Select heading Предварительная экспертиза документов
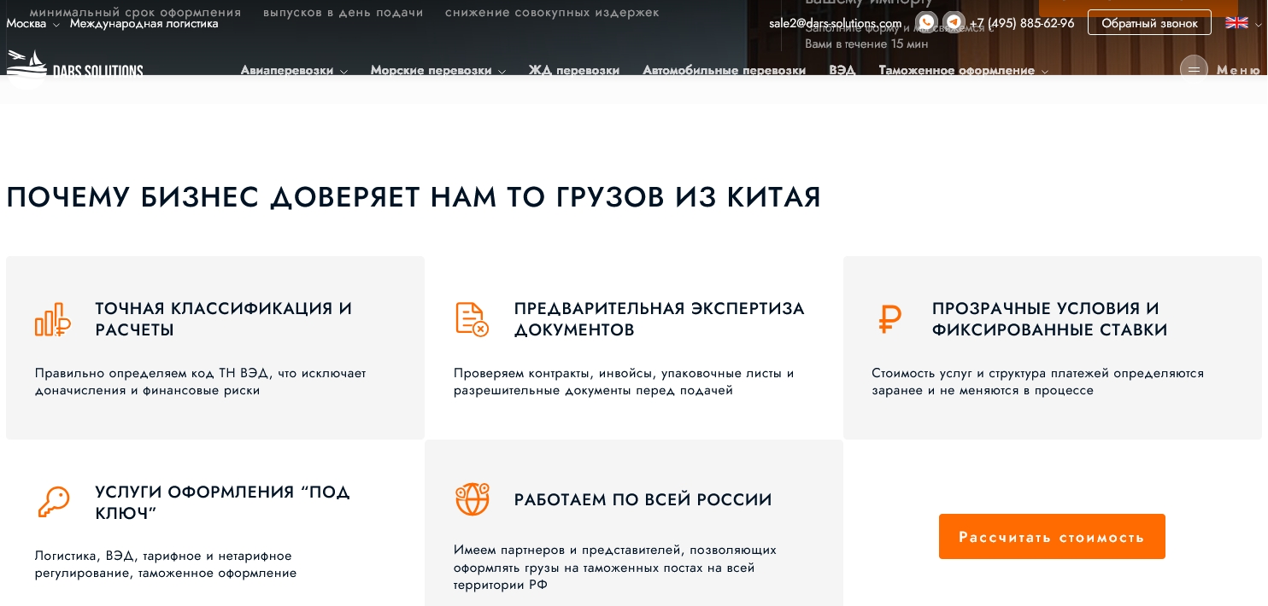 pos(660,319)
